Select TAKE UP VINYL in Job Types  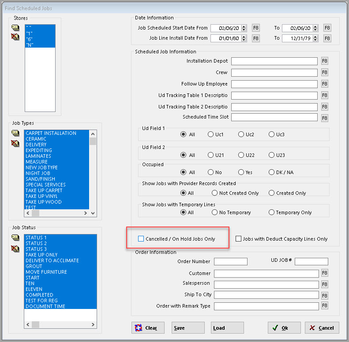(x=56, y=196)
